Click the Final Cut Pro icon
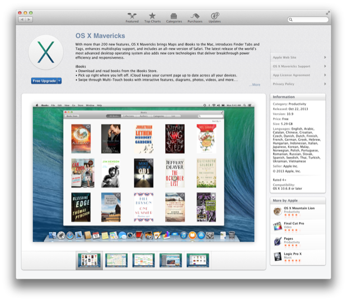This screenshot has height=301, width=347. (x=277, y=227)
